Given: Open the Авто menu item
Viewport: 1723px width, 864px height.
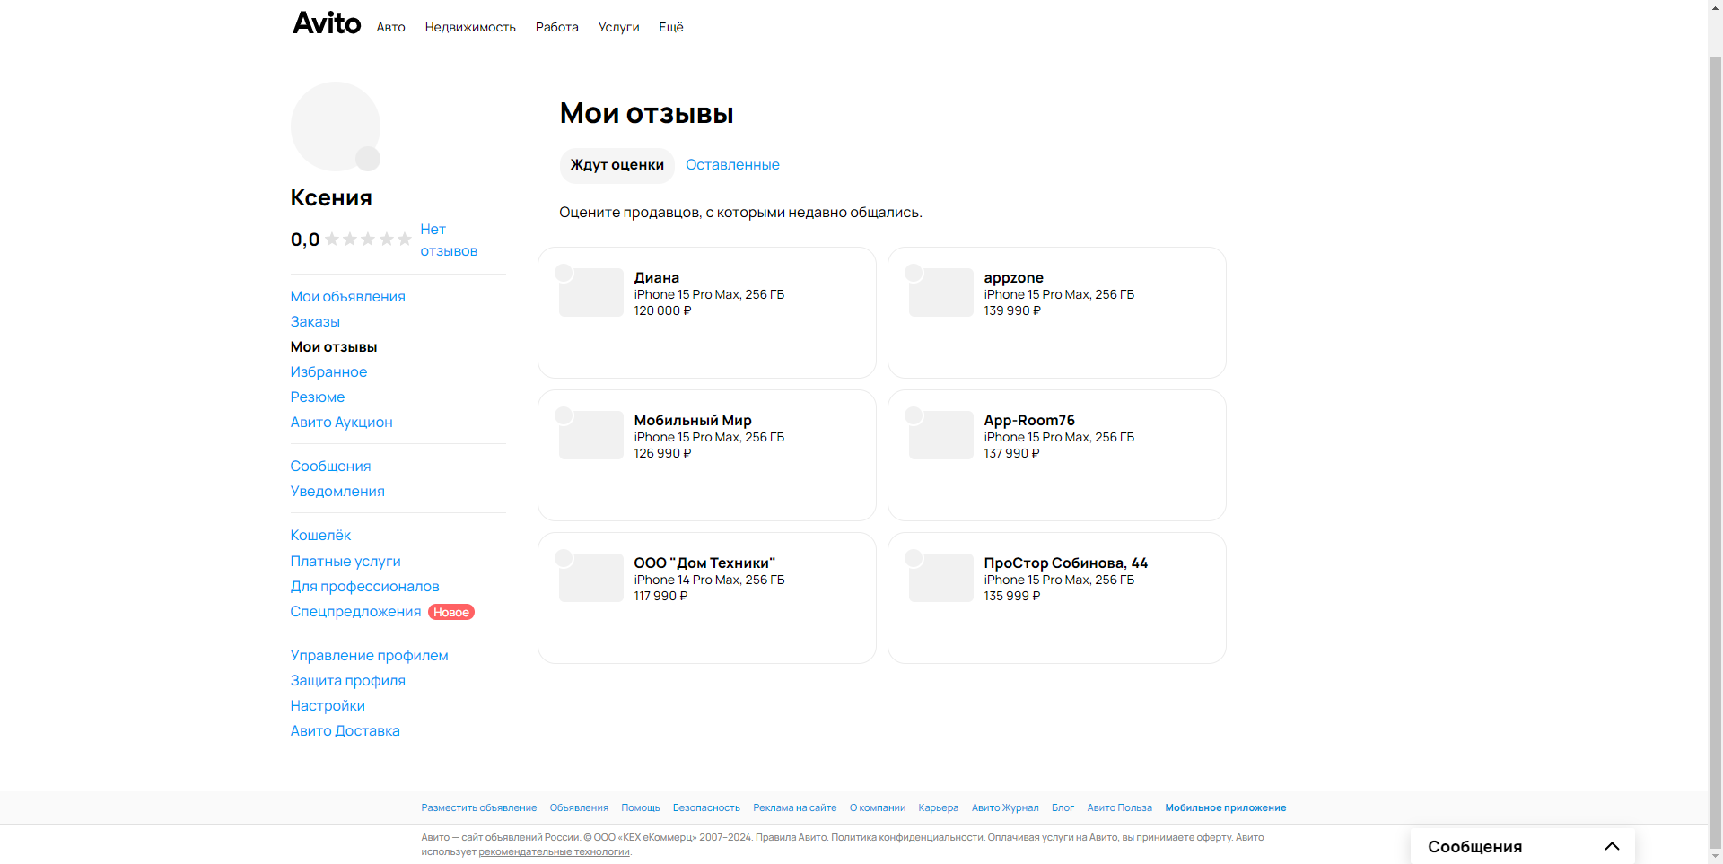Looking at the screenshot, I should pos(391,27).
